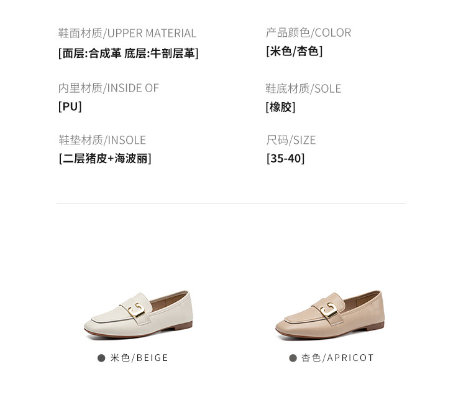Image resolution: width=466 pixels, height=417 pixels.
Task: Click the [橡胶] sole material value
Action: pyautogui.click(x=281, y=107)
